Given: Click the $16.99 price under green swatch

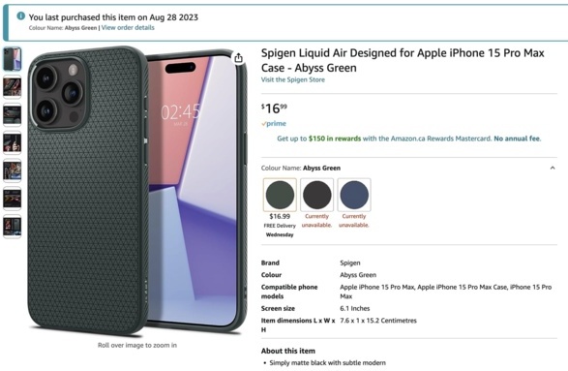Looking at the screenshot, I should [280, 217].
